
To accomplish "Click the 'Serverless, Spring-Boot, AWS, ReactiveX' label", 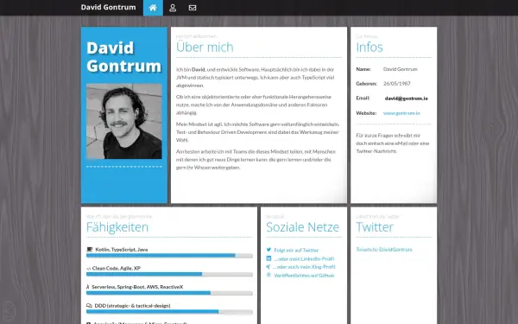I will pyautogui.click(x=137, y=287).
